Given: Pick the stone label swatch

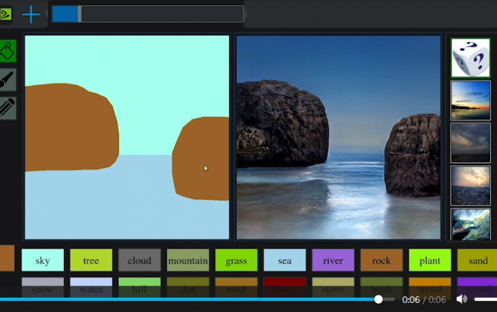Looking at the screenshot, I should (x=333, y=287).
